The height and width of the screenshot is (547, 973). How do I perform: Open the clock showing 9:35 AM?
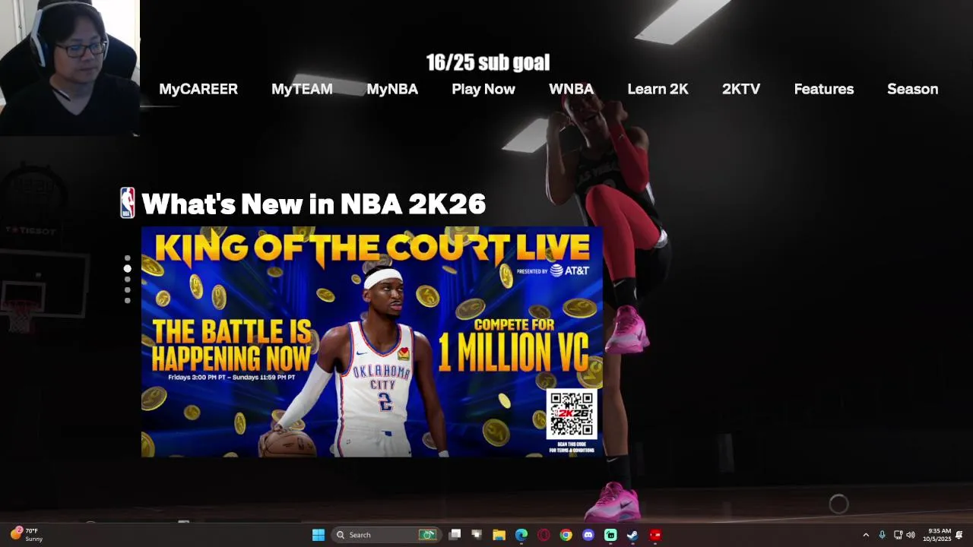tap(937, 535)
